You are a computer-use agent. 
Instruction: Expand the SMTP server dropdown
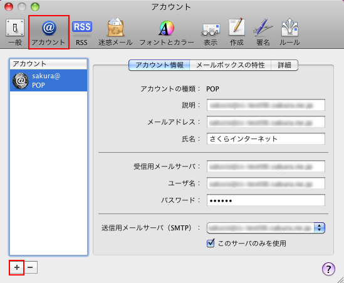pyautogui.click(x=266, y=228)
